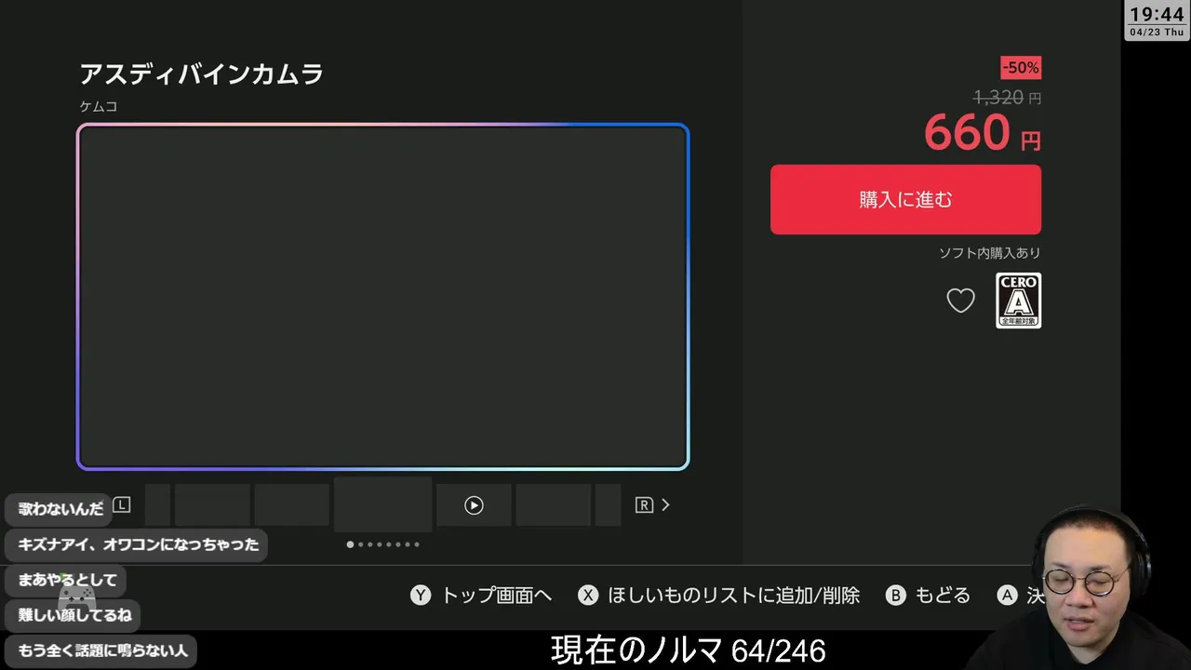Click chat comment まあやるとして
Screen dimensions: 1191x670
click(x=67, y=580)
